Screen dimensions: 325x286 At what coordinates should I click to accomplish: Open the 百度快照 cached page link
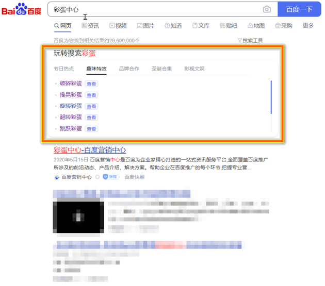pos(135,177)
